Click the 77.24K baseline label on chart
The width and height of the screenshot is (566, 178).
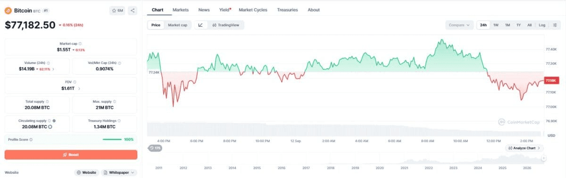tap(154, 73)
